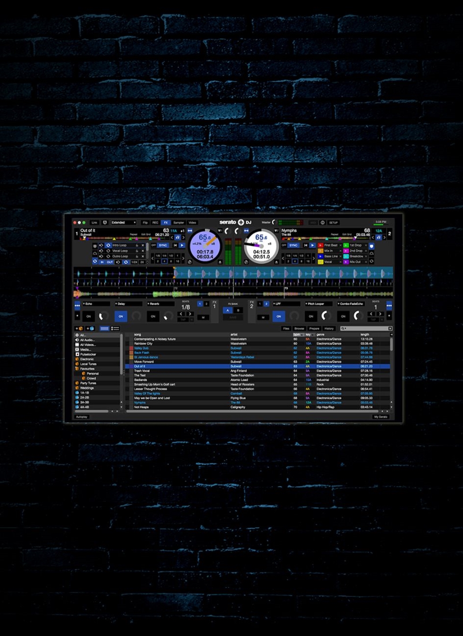Viewport: 463px width, 636px height.
Task: Open the Echo effect dropdown
Action: click(x=96, y=304)
